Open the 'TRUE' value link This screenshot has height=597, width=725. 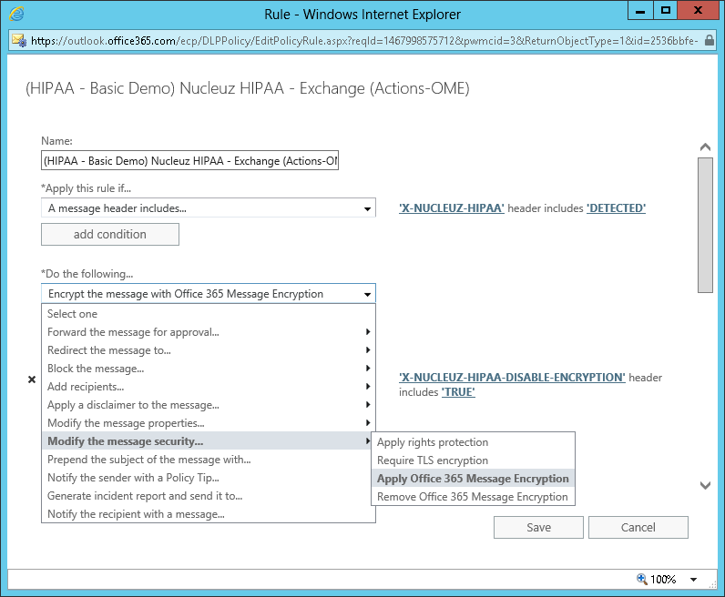[458, 392]
